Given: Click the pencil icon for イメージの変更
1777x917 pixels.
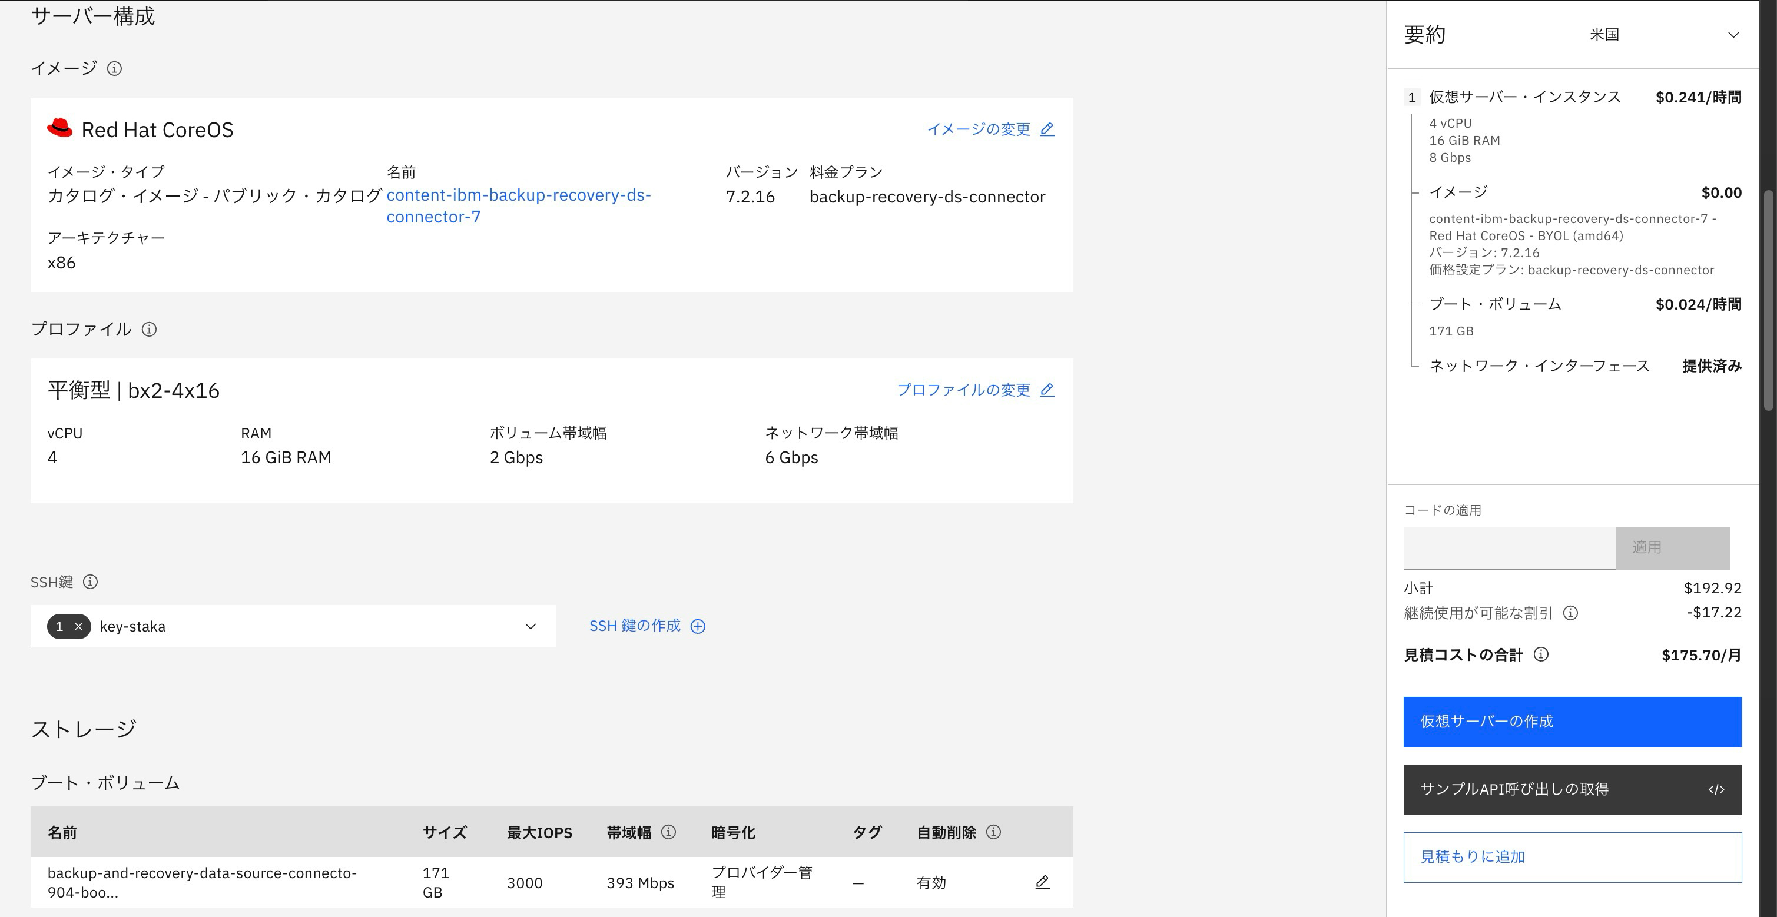Looking at the screenshot, I should tap(1047, 129).
